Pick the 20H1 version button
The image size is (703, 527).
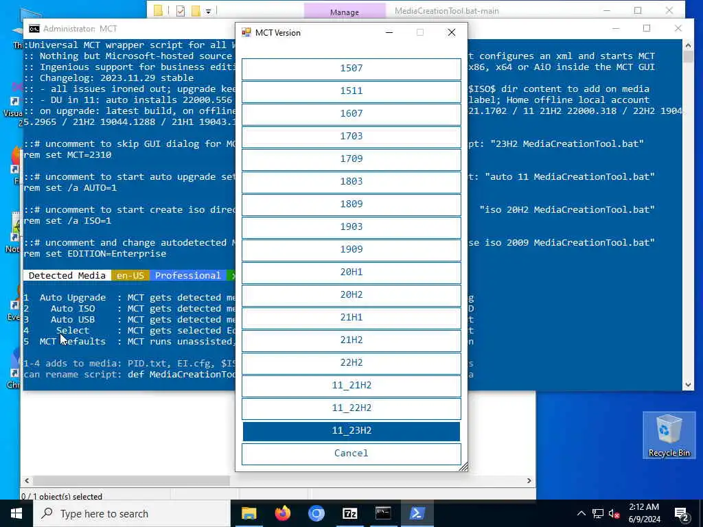351,272
